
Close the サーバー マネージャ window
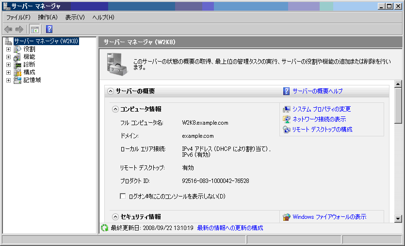point(398,6)
